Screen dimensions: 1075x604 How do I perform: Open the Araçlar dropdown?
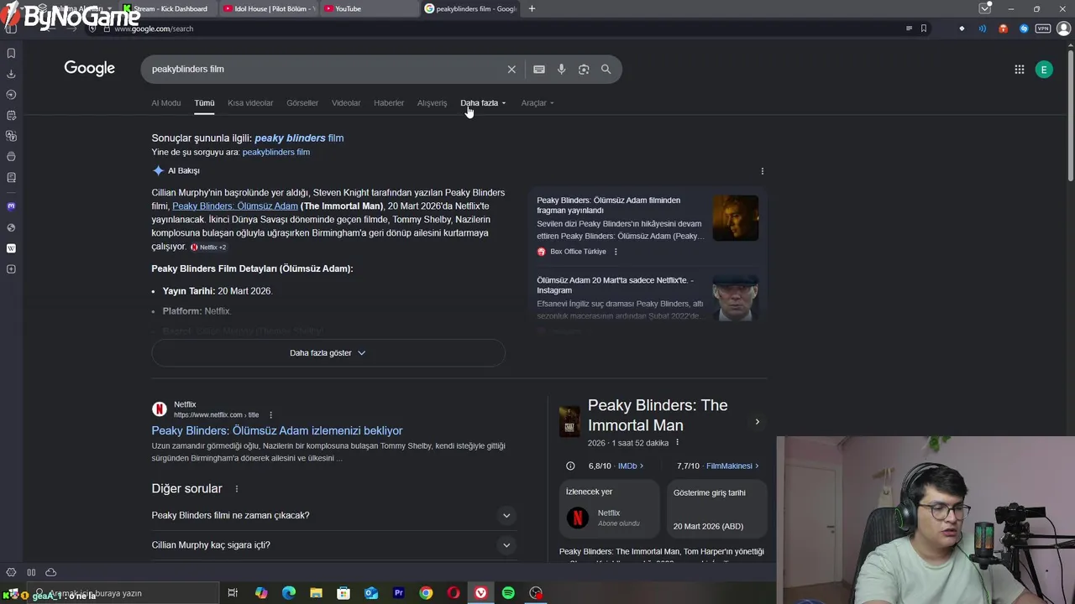tap(537, 103)
